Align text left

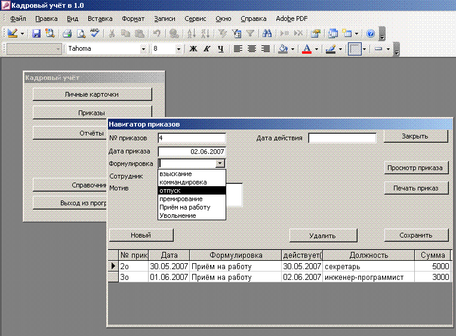click(238, 48)
